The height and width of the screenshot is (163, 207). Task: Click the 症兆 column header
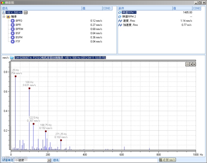coord(42,8)
